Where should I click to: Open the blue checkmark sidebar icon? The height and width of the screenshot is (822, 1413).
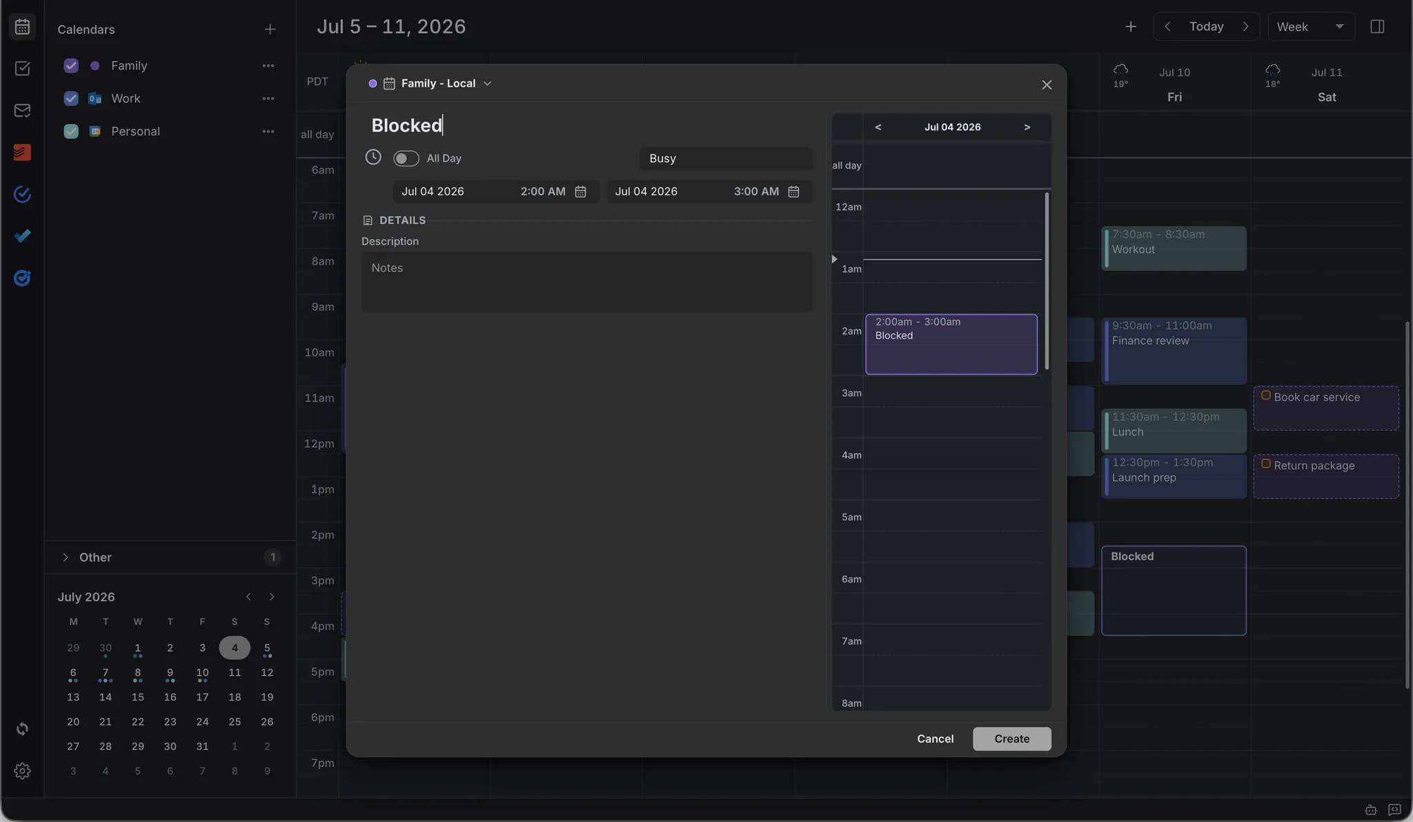pos(22,236)
